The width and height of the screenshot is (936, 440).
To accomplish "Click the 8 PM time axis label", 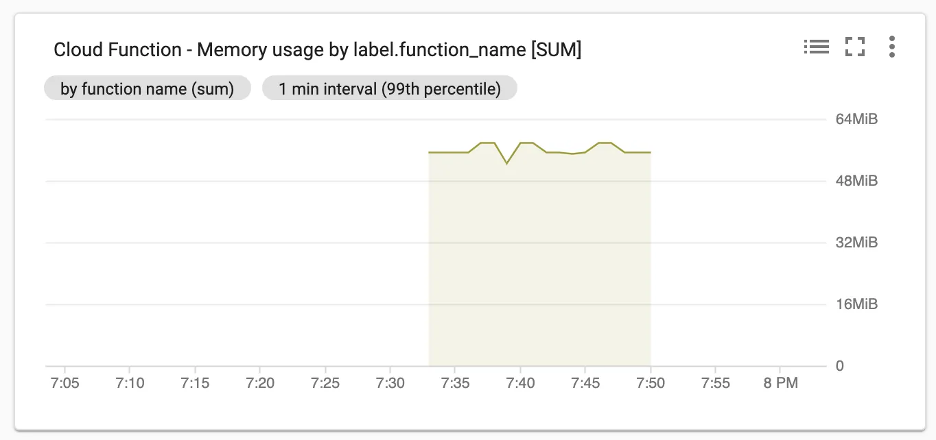I will [780, 383].
